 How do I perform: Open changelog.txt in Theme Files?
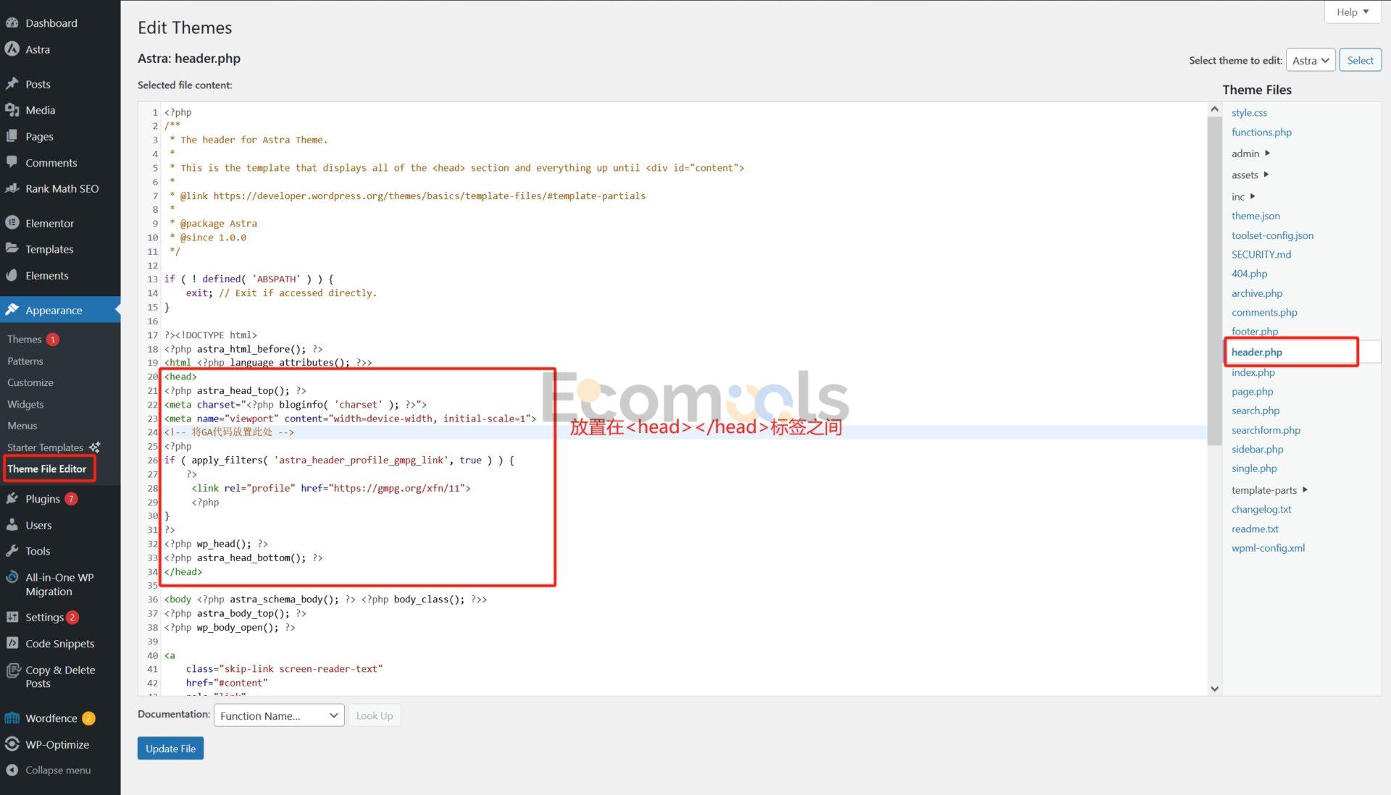(x=1261, y=509)
